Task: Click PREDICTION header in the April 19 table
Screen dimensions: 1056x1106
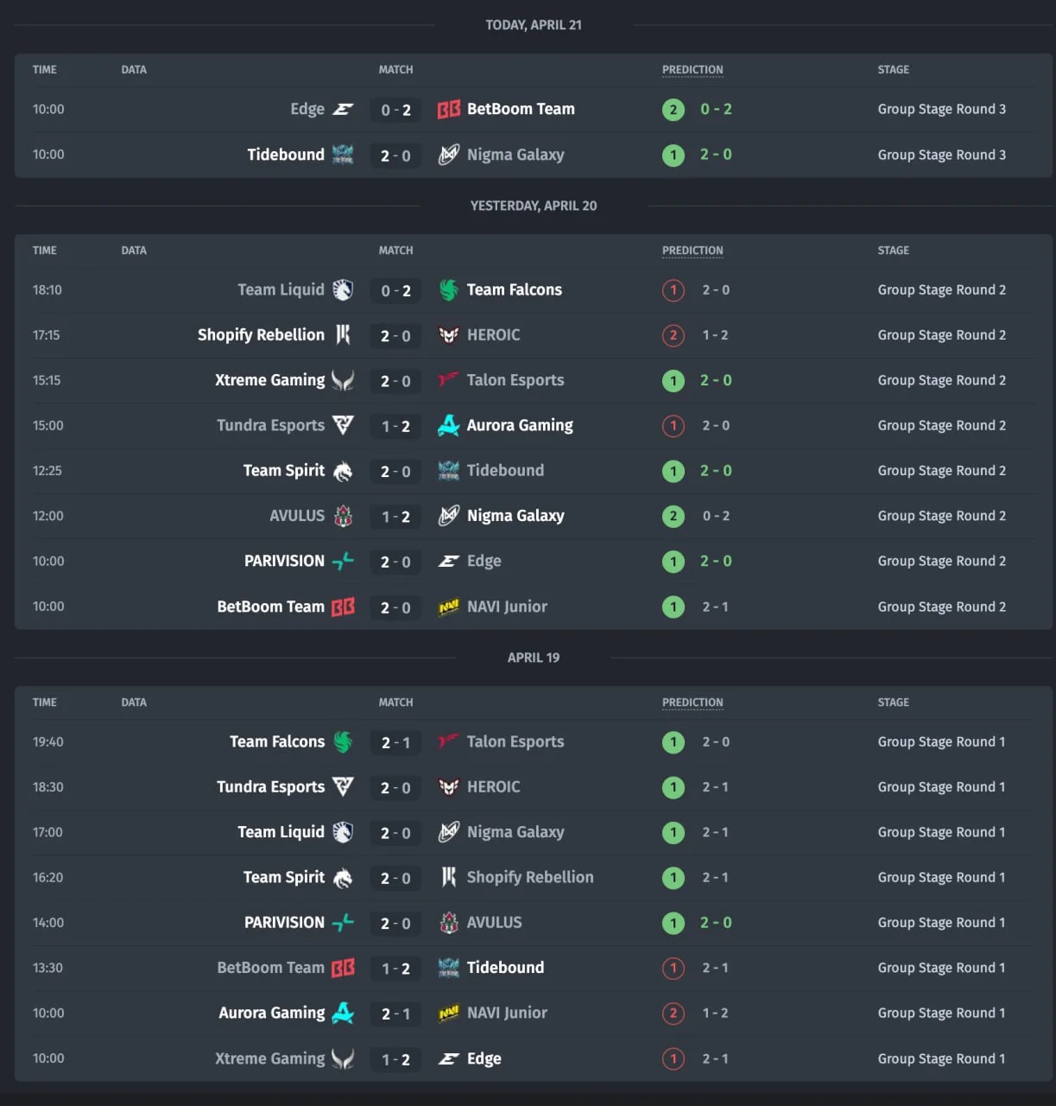Action: 692,702
